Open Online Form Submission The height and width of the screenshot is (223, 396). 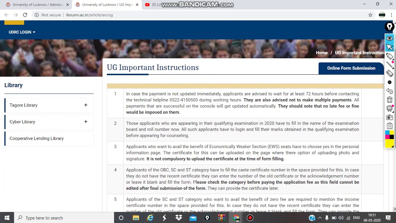tap(351, 68)
